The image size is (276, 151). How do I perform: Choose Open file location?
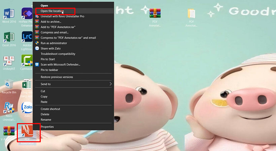click(x=73, y=11)
